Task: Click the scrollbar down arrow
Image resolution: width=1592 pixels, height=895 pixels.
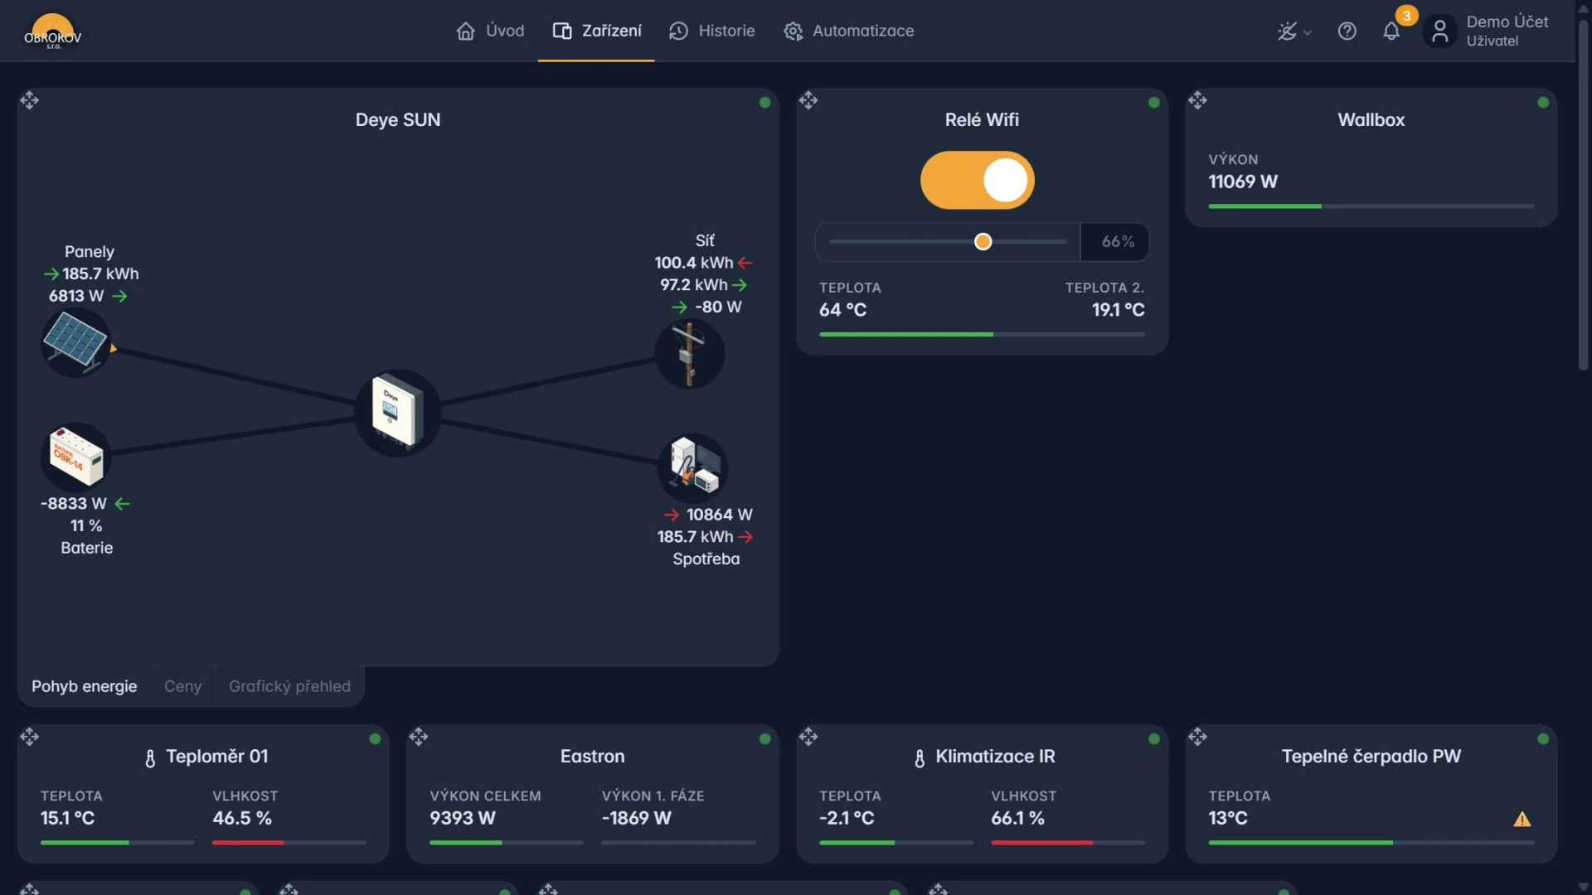Action: click(x=1583, y=887)
